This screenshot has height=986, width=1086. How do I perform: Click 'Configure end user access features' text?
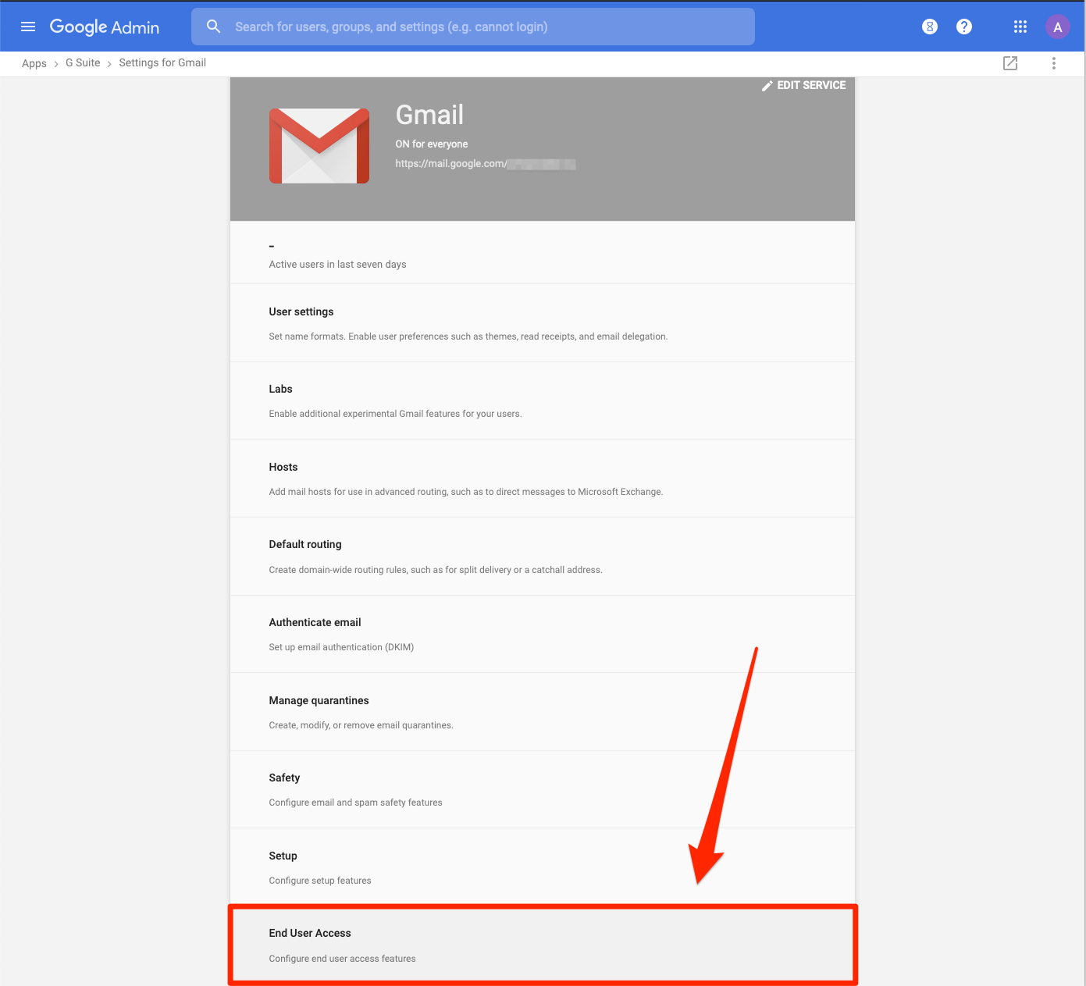click(x=342, y=959)
